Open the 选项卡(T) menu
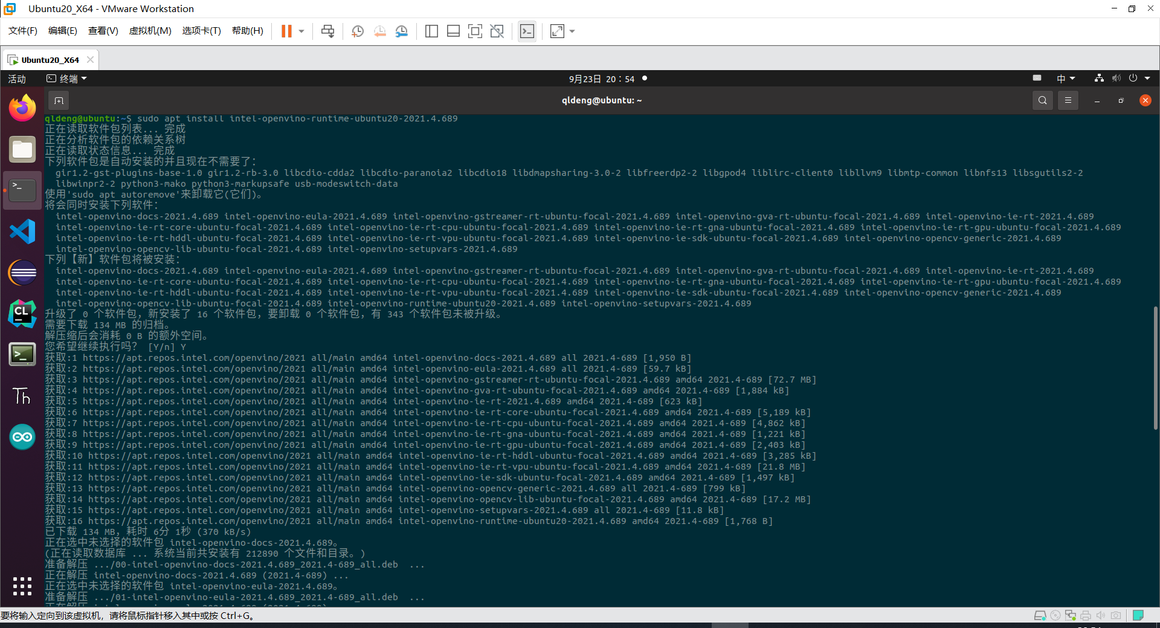Screen dimensions: 1160x628 202,31
